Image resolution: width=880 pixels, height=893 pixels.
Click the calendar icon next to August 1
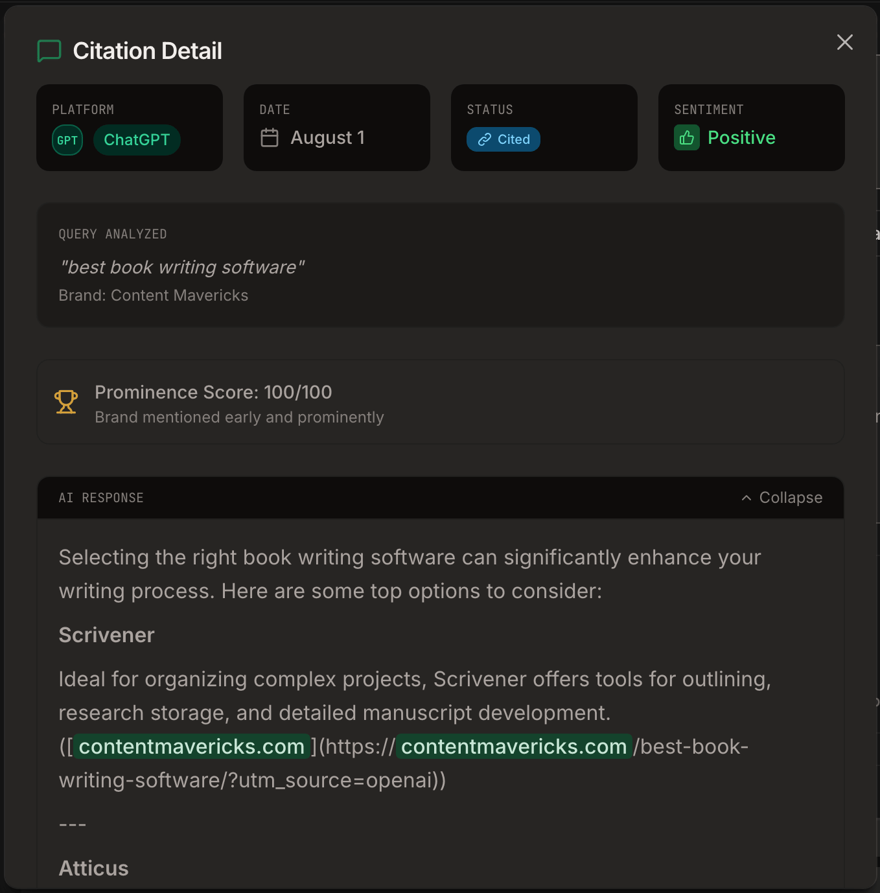click(x=270, y=137)
